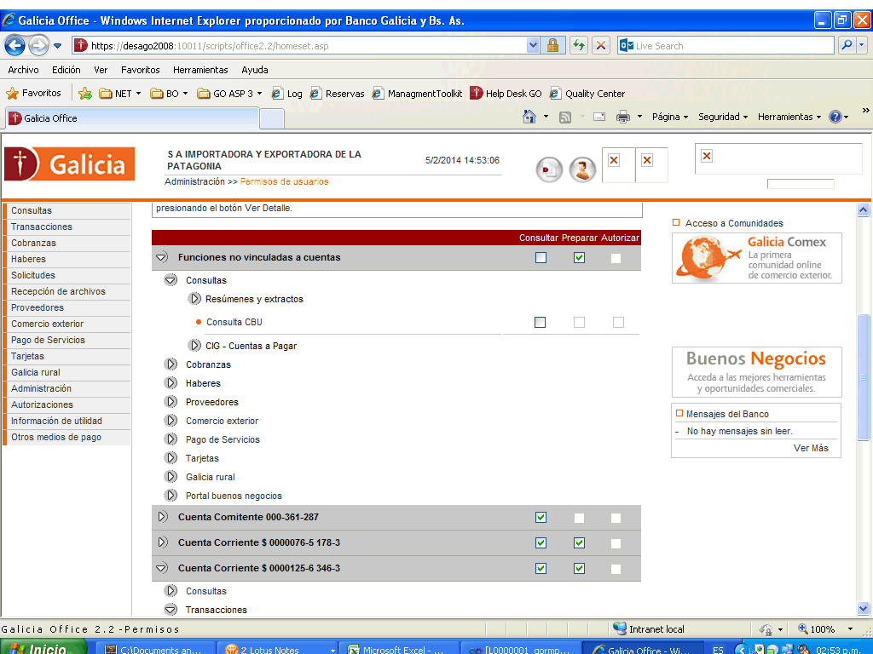Click the Refresh page icon
873x654 pixels.
point(579,46)
